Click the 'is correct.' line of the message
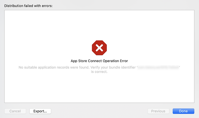This screenshot has height=118, width=199. [x=99, y=72]
